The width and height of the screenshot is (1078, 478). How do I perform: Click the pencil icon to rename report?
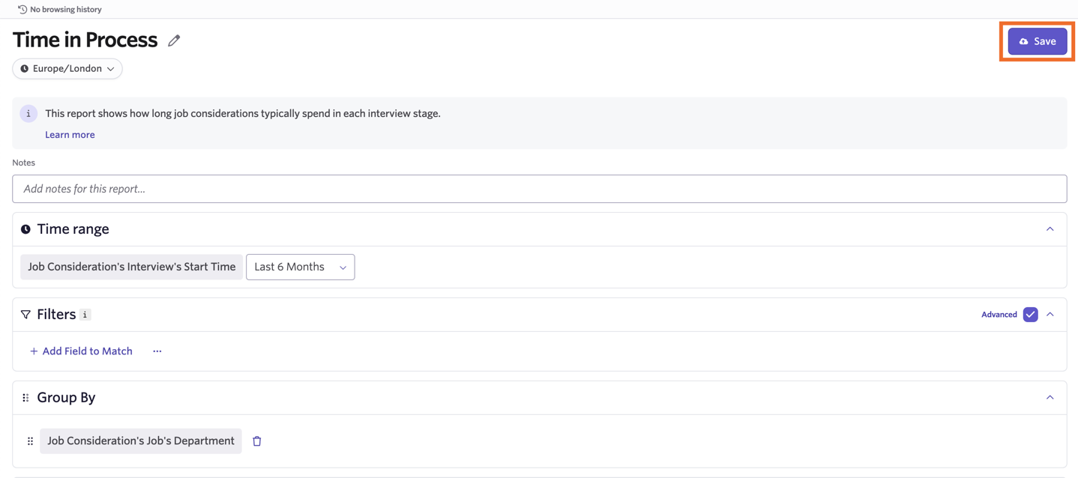tap(174, 40)
